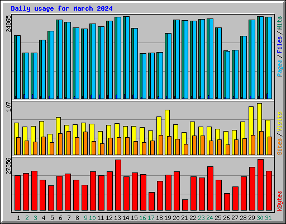The width and height of the screenshot is (286, 224).
Task: Click green weekend day label 30
Action: 260,218
